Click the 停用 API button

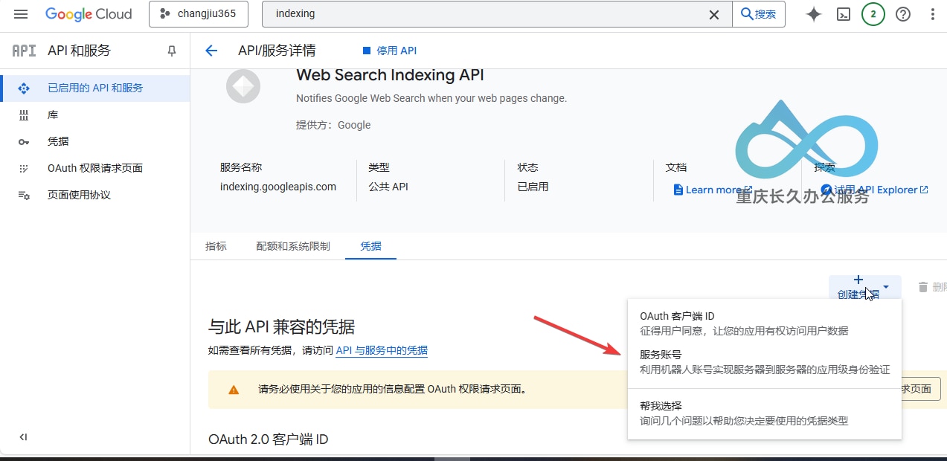(x=390, y=51)
